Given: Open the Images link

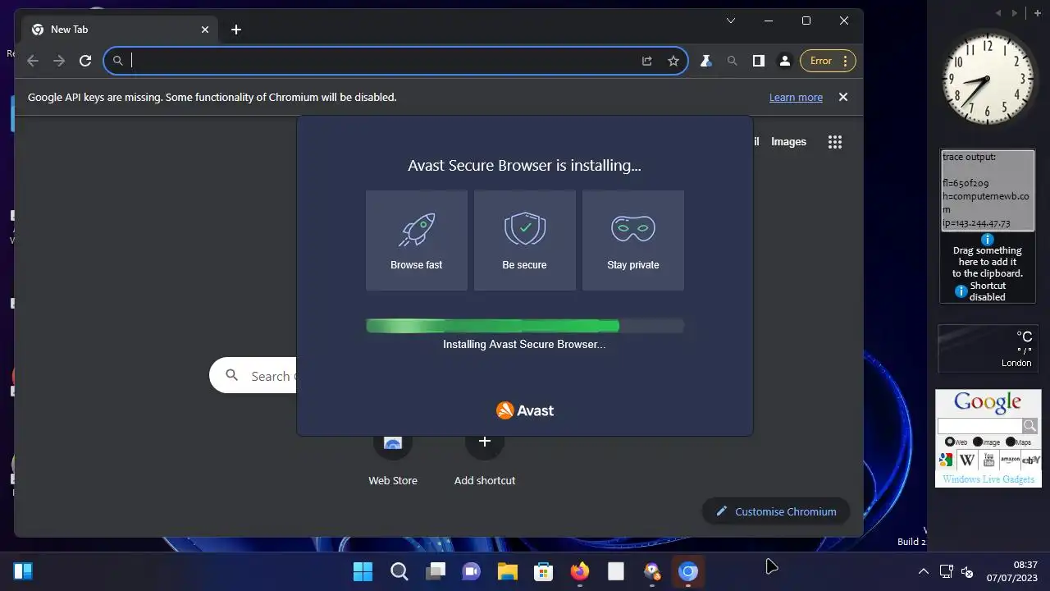Looking at the screenshot, I should pyautogui.click(x=788, y=142).
